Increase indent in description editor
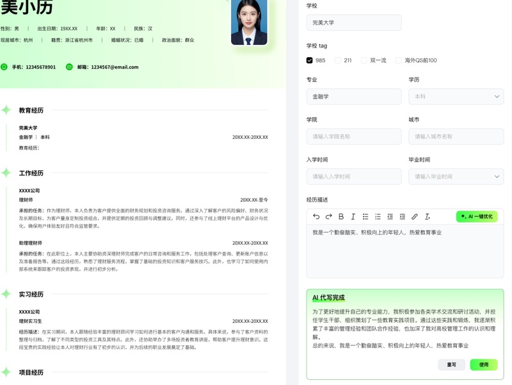The image size is (512, 385). (403, 217)
